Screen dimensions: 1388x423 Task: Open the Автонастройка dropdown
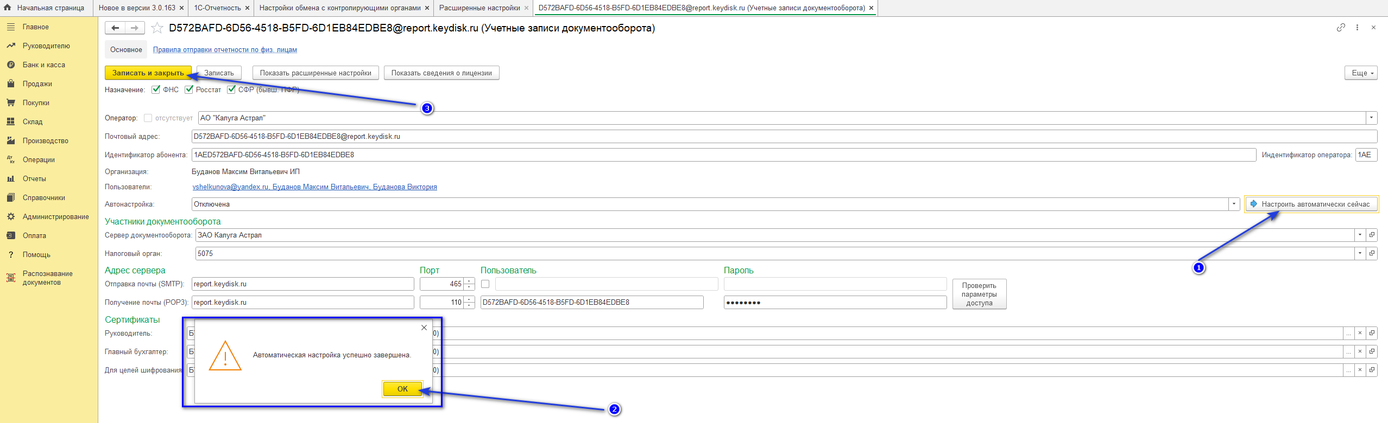point(1234,204)
